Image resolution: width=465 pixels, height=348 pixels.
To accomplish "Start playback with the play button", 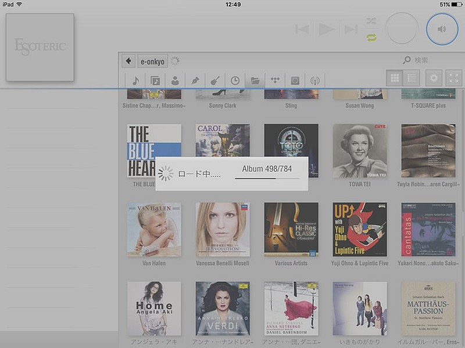I will [327, 29].
